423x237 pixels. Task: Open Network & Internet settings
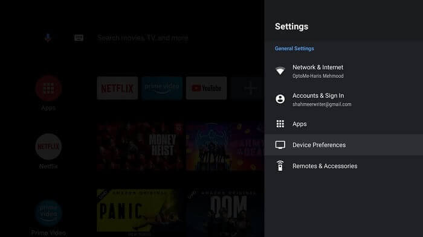(x=344, y=71)
